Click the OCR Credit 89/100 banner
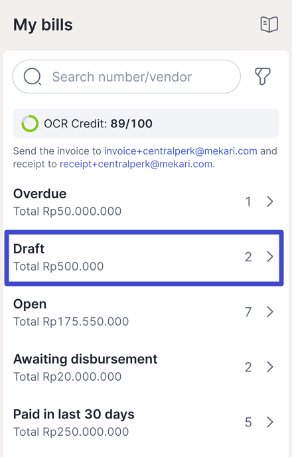Viewport: 292px width, 457px height. tap(146, 123)
